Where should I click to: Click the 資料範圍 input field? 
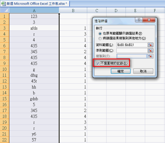pos(132,45)
